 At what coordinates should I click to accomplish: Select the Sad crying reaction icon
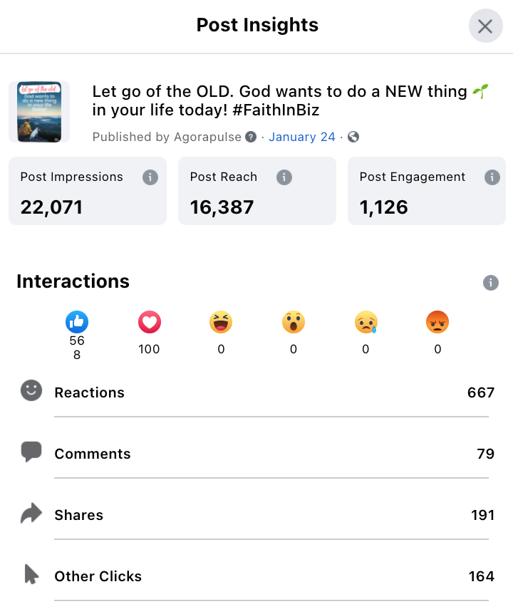pos(366,322)
